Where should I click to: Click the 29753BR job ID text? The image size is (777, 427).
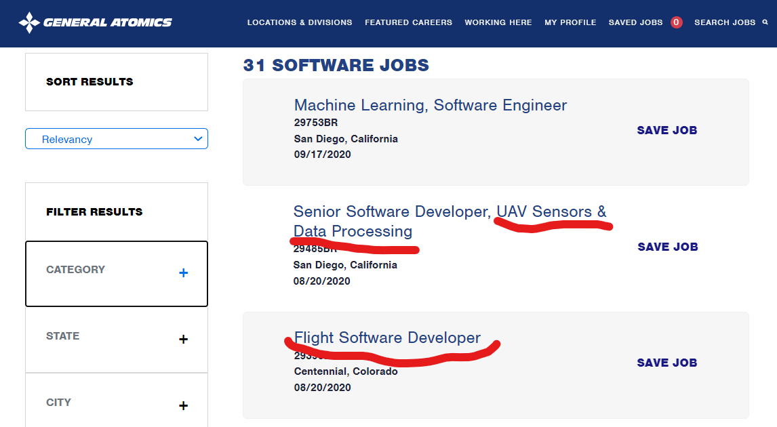tap(316, 123)
